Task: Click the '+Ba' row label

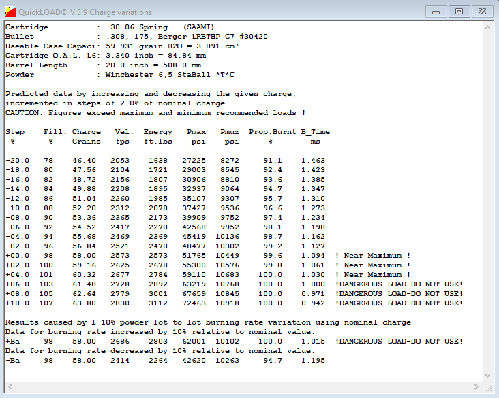Action: pos(12,342)
